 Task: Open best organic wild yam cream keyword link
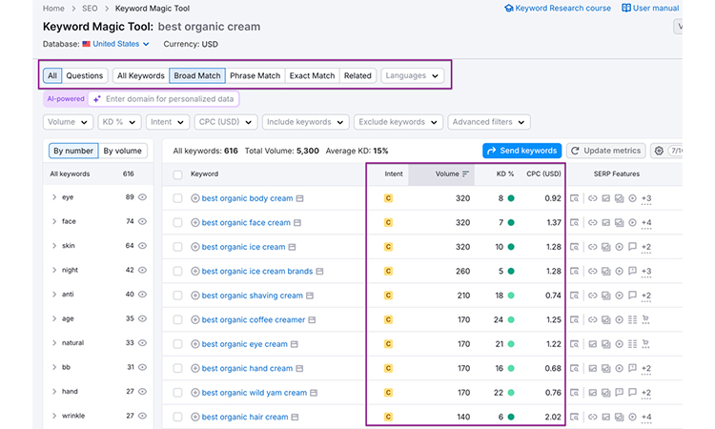point(254,393)
